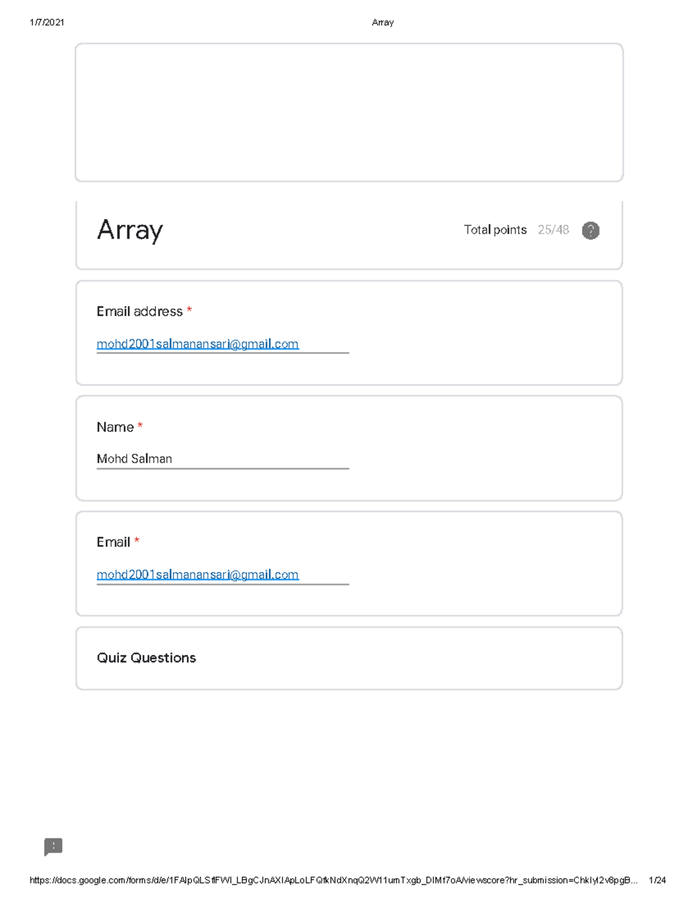The width and height of the screenshot is (697, 903).
Task: Click the feedback report icon at bottom left
Action: pos(53,847)
